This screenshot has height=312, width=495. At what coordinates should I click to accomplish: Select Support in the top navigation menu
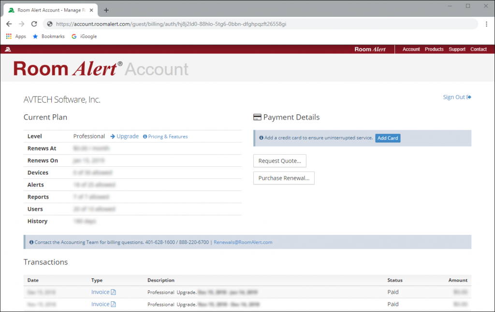click(457, 49)
